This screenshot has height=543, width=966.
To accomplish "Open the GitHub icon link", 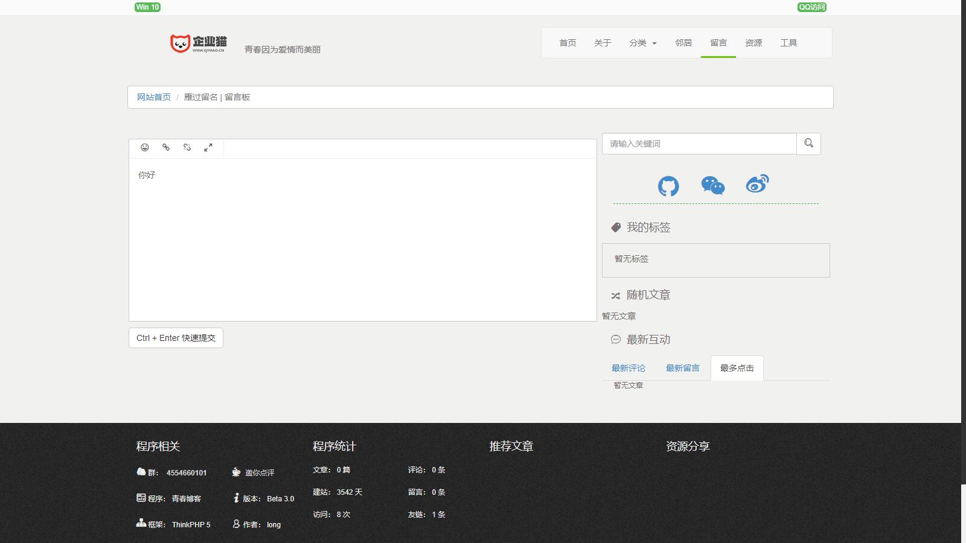I will click(668, 186).
